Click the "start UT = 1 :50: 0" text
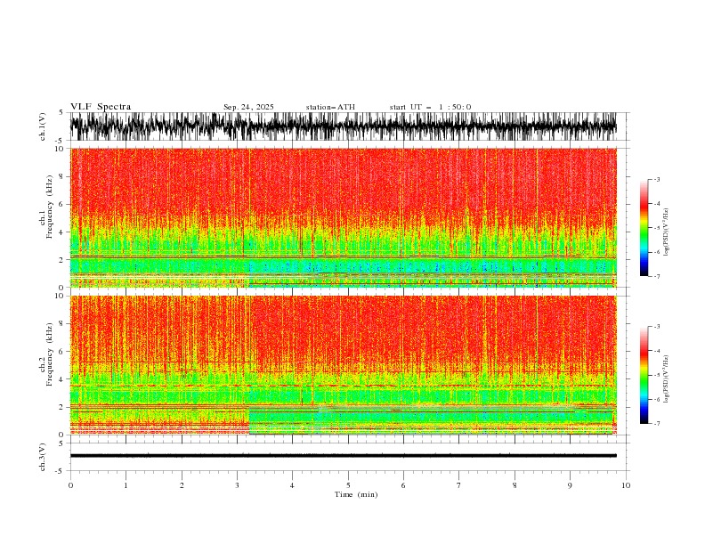Viewport: 705px width, 545px height. 430,107
